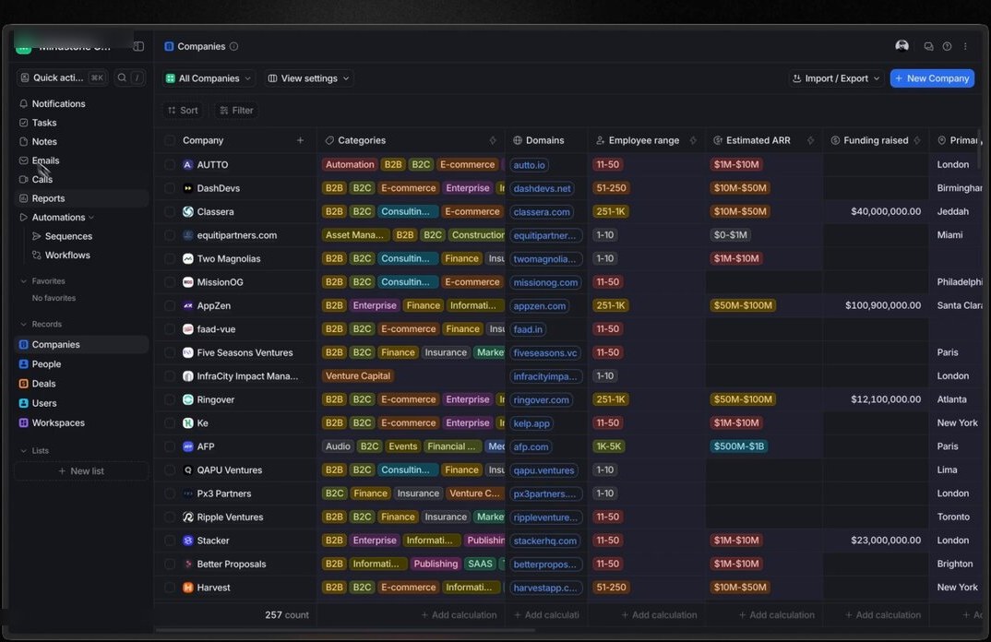Check the Ringover row checkbox
Screen dimensions: 991x642
coord(170,399)
